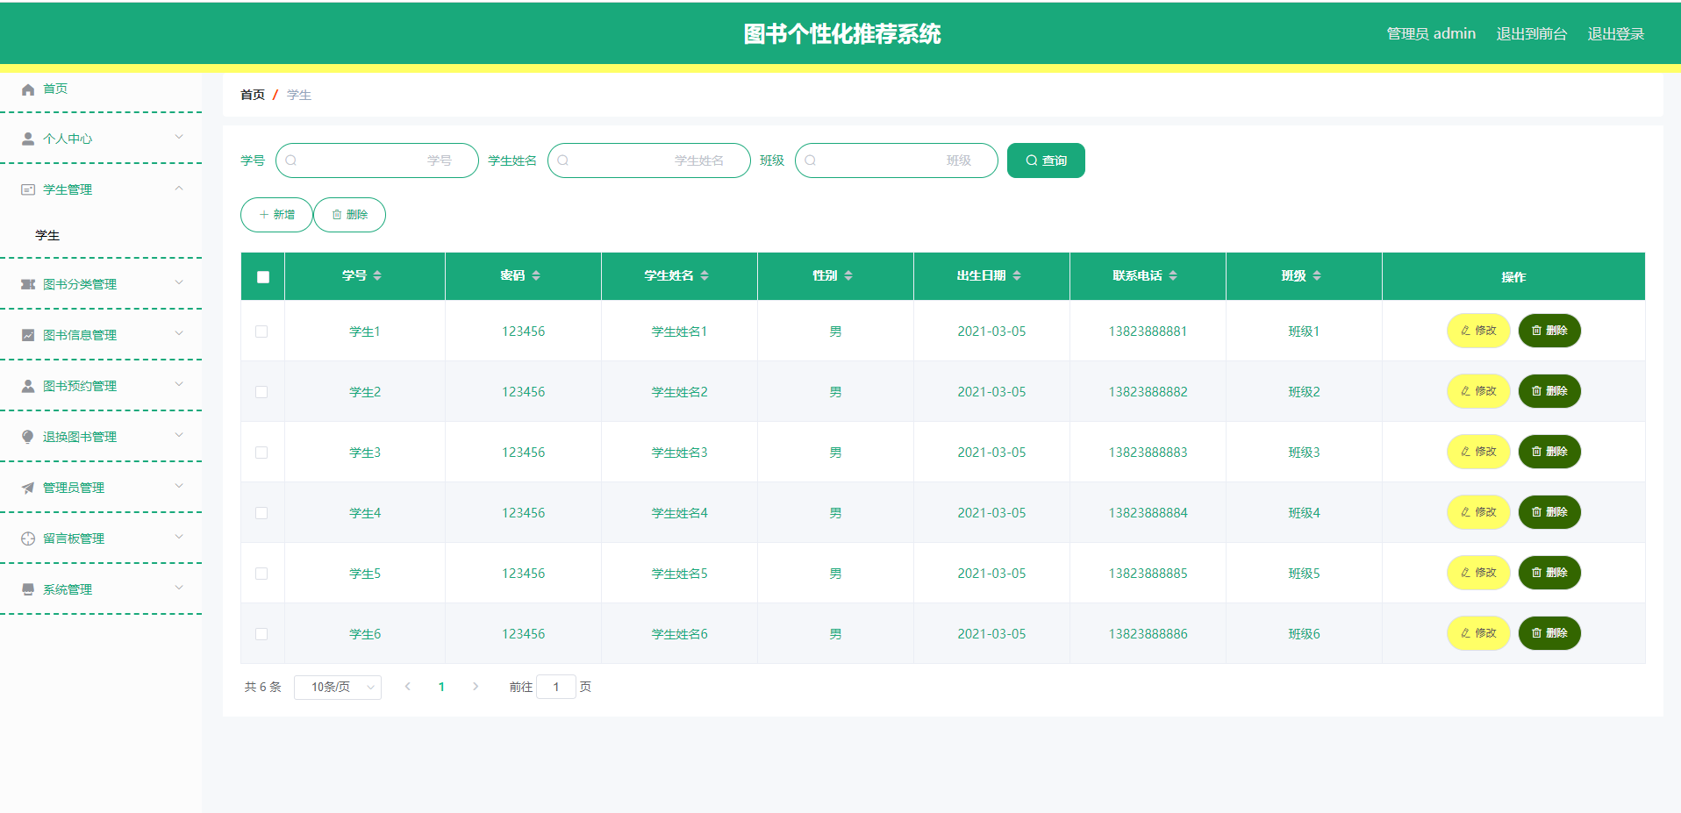
Task: Click phone number 13823888885 cell
Action: (x=1148, y=574)
